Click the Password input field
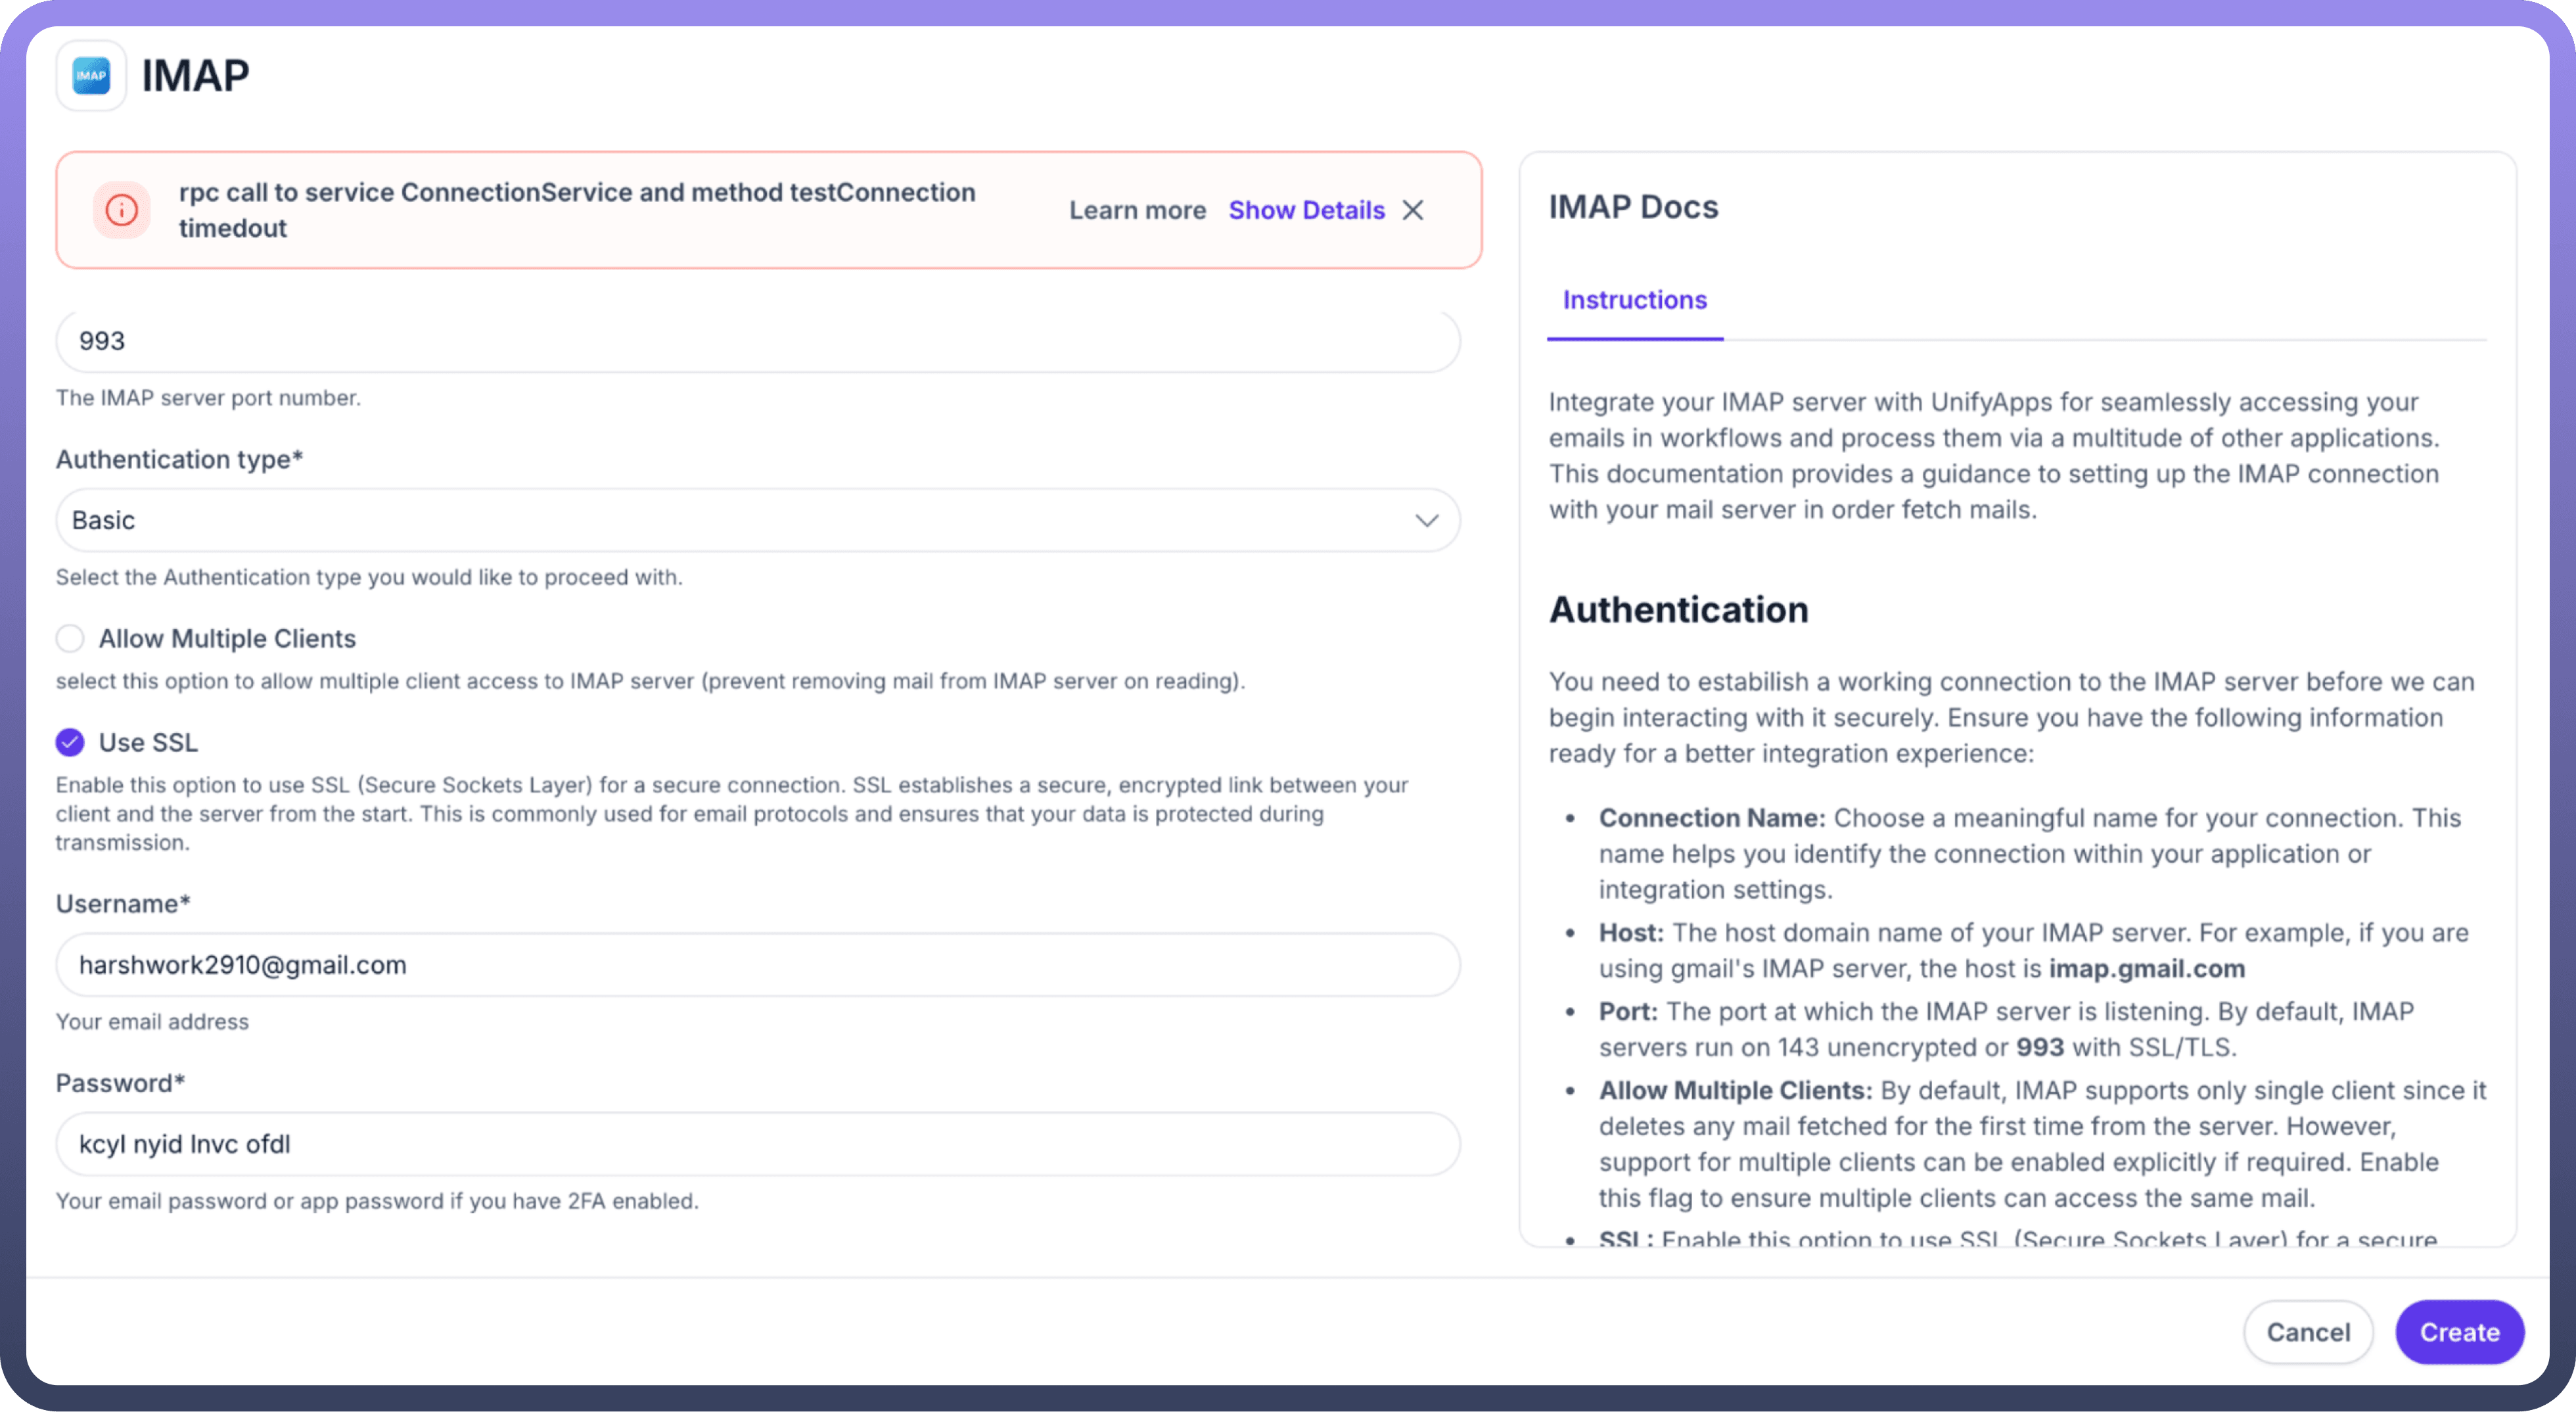 pyautogui.click(x=757, y=1144)
